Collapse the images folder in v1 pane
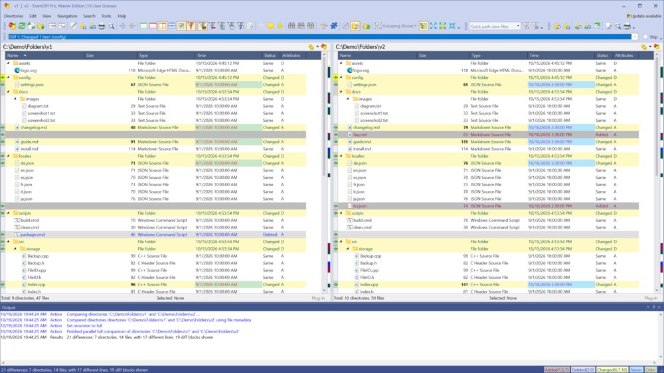Viewport: 664px width, 373px height. [15, 99]
